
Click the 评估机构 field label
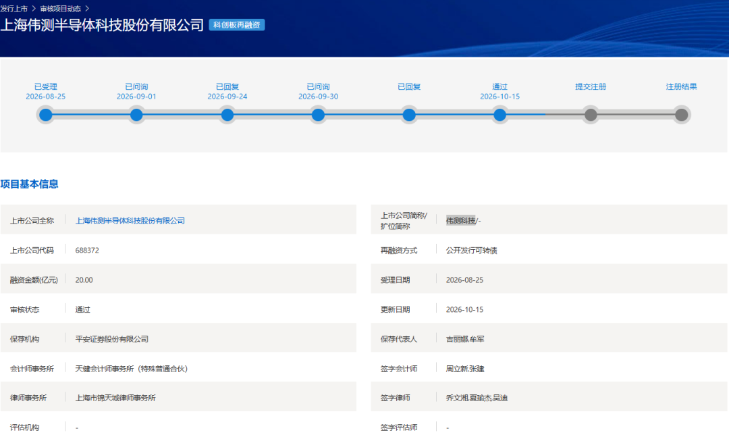click(25, 427)
